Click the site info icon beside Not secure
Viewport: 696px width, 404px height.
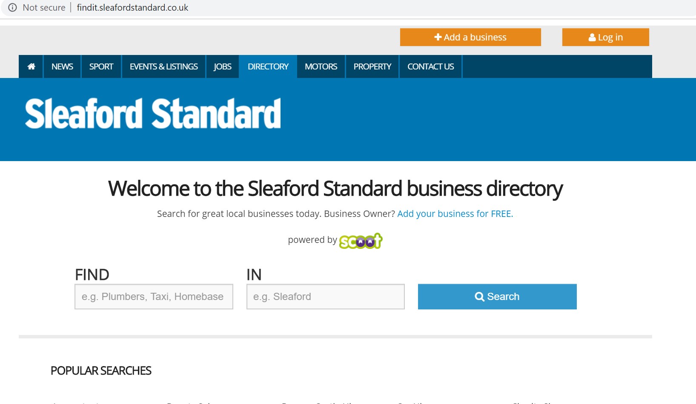[x=12, y=8]
